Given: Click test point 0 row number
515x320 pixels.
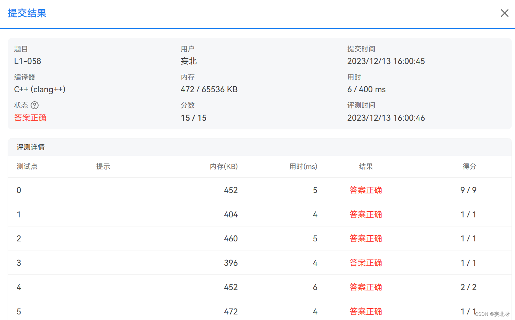Looking at the screenshot, I should point(19,190).
